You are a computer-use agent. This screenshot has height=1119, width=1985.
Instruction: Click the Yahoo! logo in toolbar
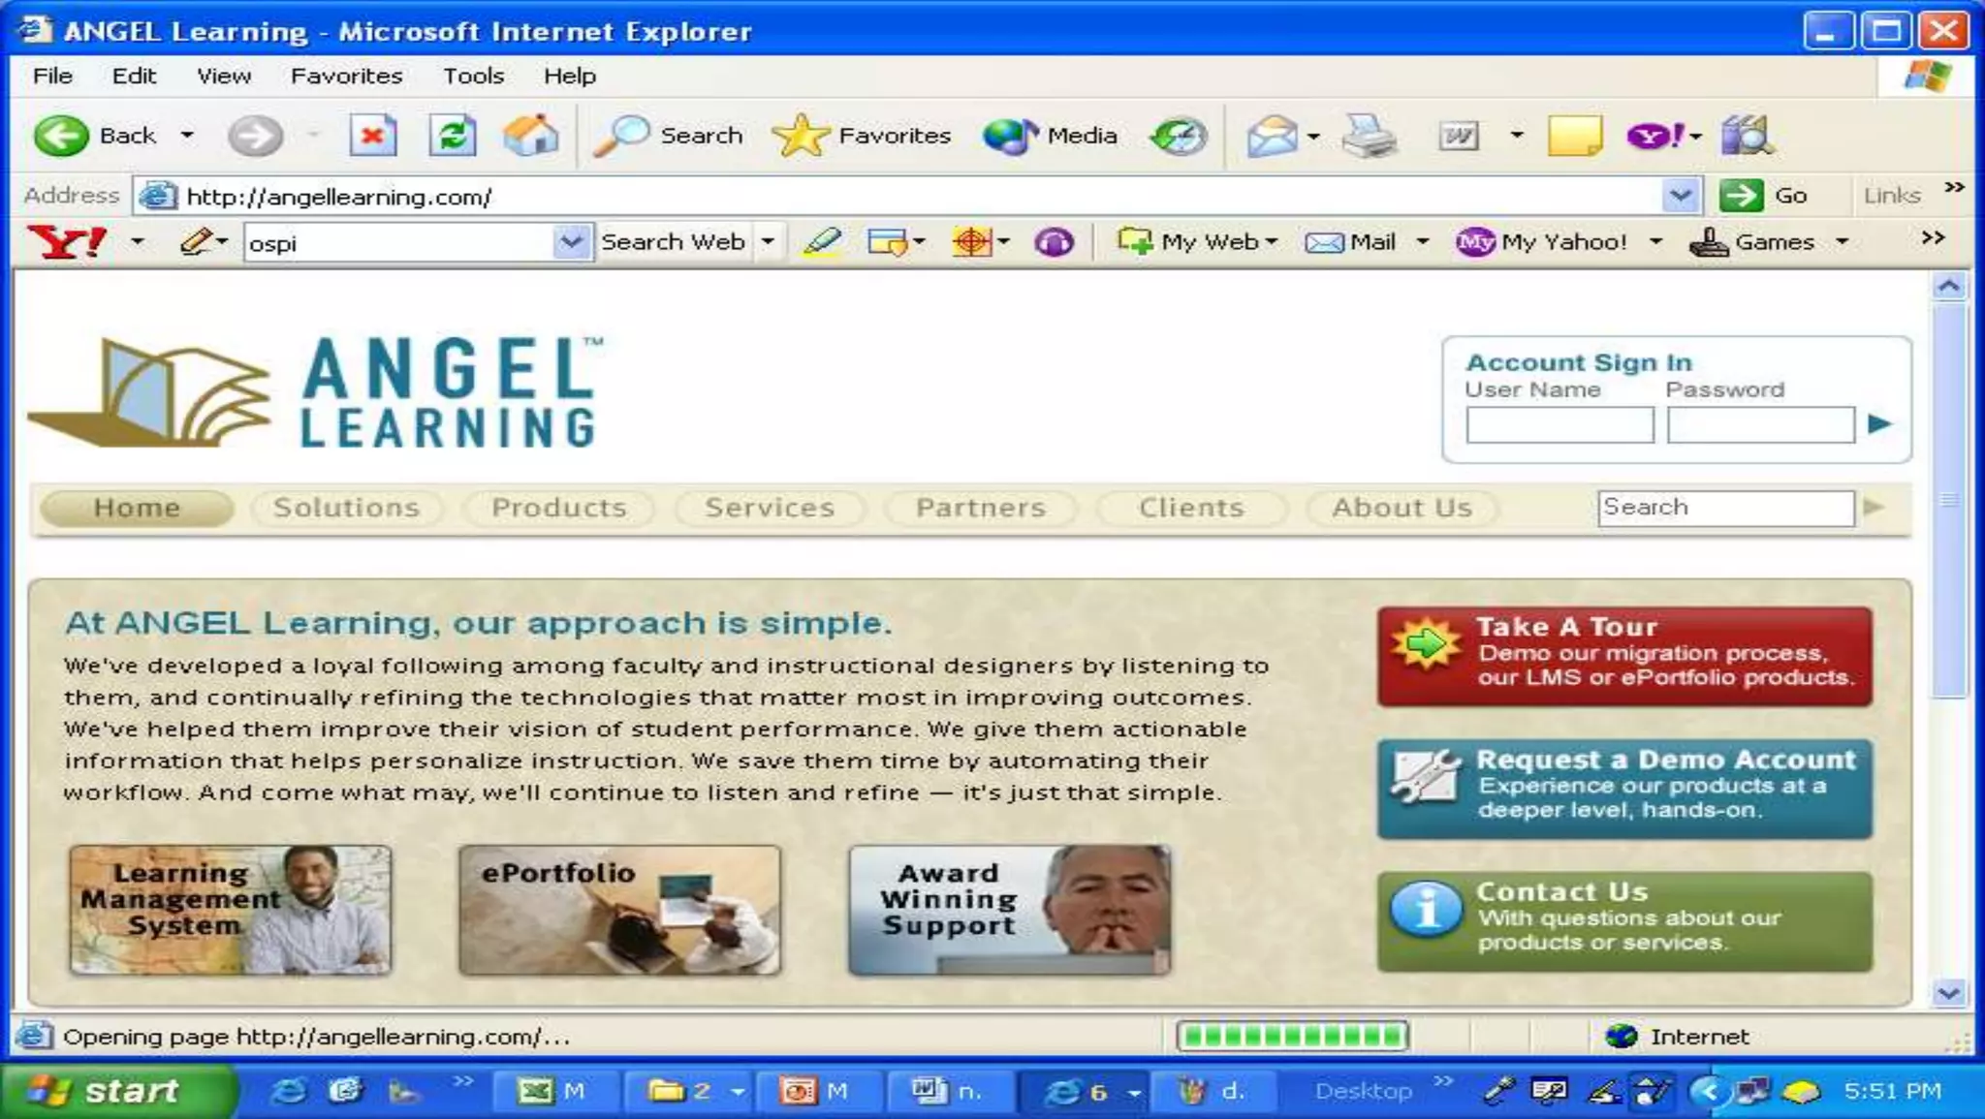point(67,242)
